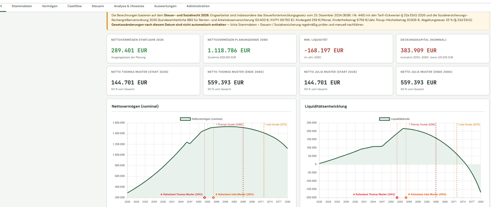Switch to the Vermögen tab
This screenshot has height=207, width=491.
click(50, 6)
